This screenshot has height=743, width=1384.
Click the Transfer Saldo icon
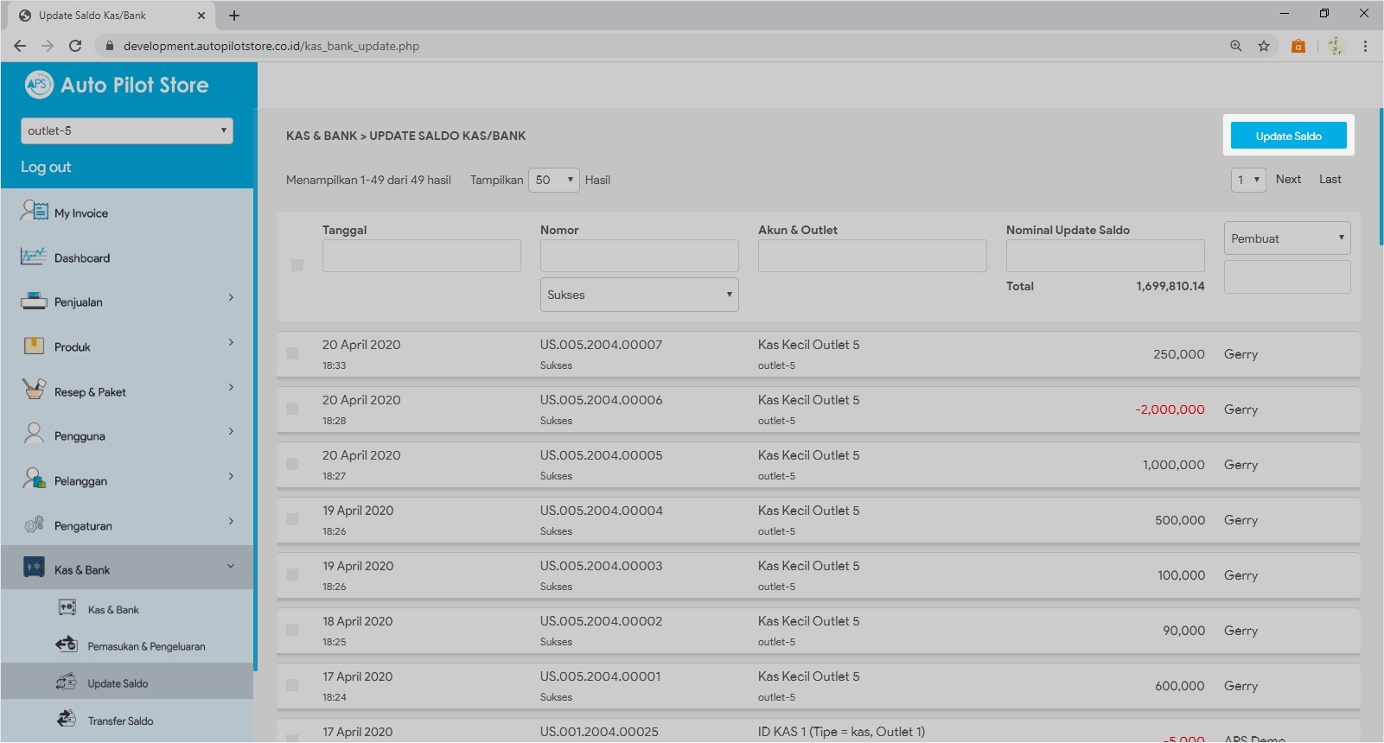67,719
